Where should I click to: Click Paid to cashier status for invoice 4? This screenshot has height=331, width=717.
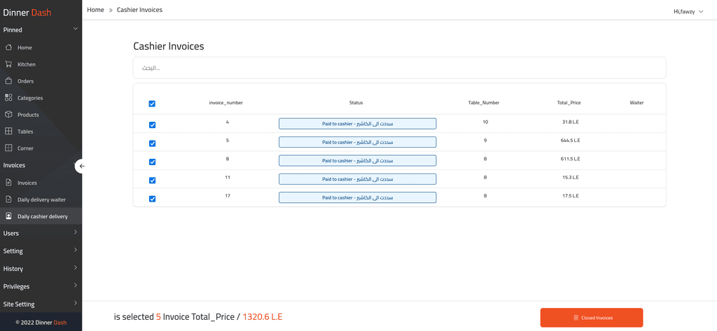click(358, 123)
